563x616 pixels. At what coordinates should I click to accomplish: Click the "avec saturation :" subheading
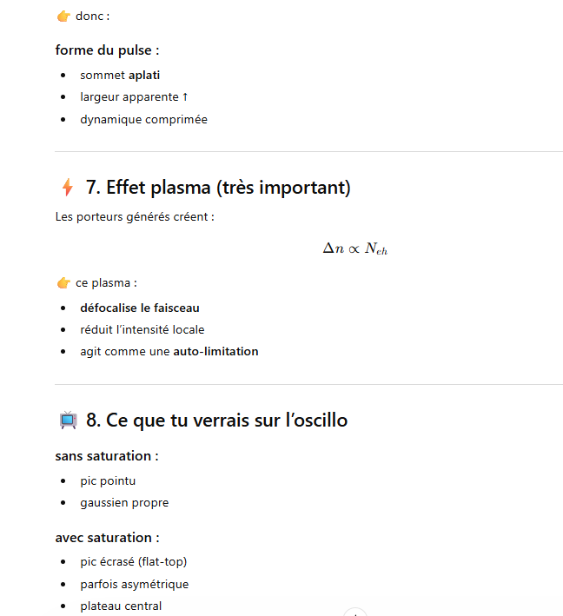[x=107, y=538]
